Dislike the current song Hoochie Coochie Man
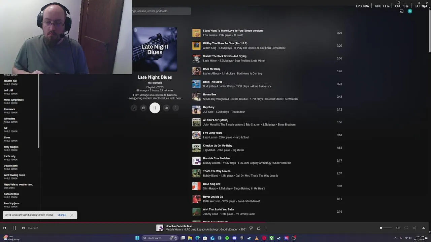This screenshot has height=242, width=431. 251,228
